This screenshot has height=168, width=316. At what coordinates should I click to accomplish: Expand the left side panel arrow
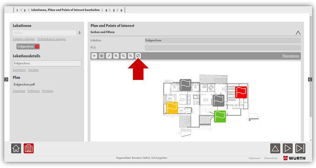click(x=6, y=79)
